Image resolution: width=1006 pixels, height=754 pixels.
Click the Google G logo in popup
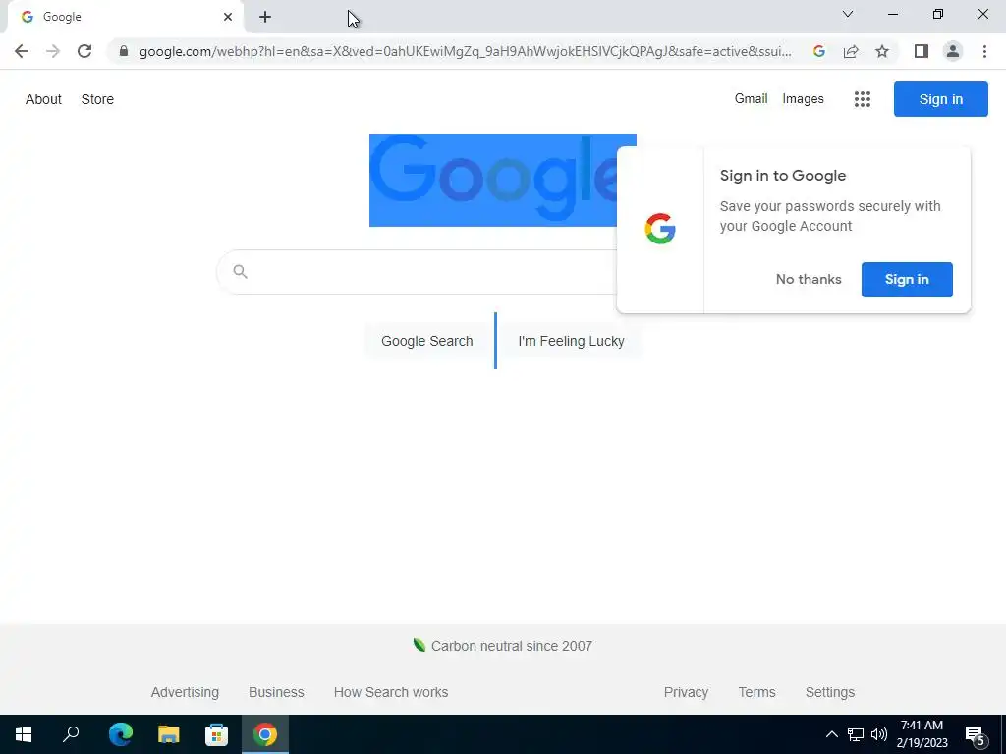point(660,229)
